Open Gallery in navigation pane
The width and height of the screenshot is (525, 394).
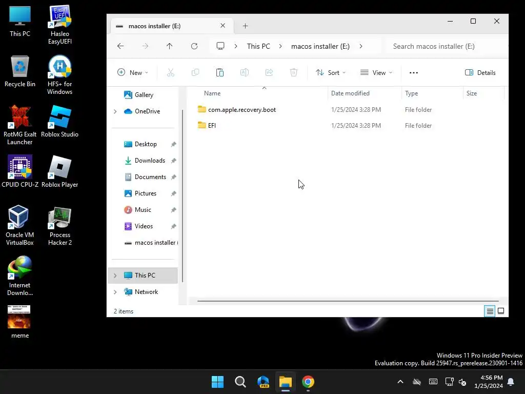click(x=144, y=95)
